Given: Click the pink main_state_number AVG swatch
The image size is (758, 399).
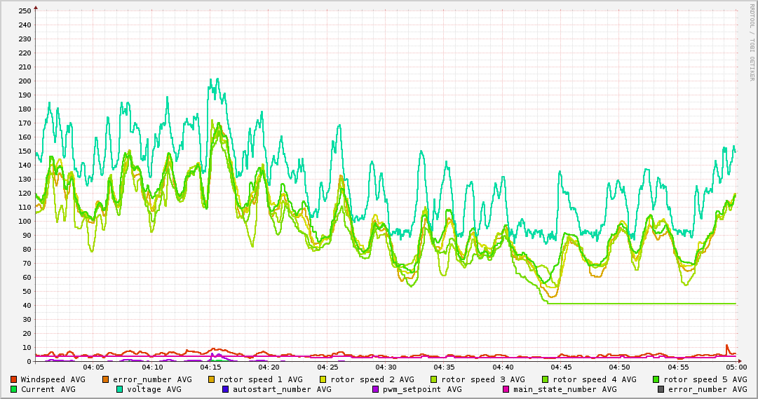Looking at the screenshot, I should pos(506,389).
